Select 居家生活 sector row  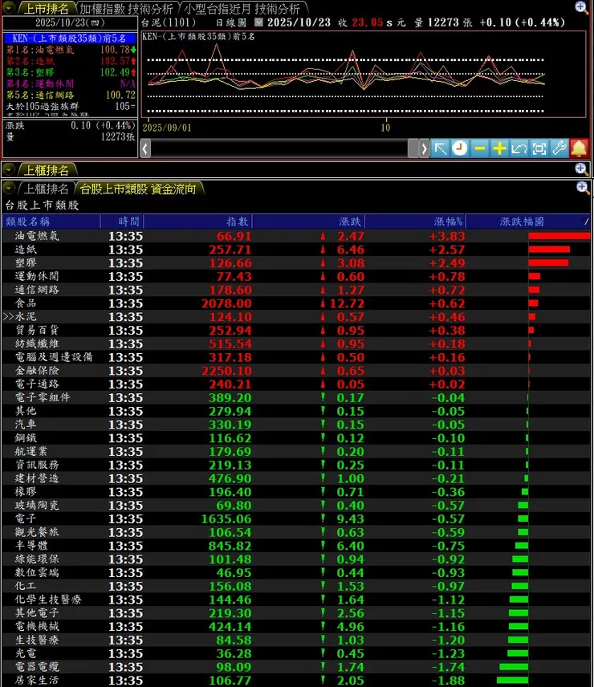[296, 681]
